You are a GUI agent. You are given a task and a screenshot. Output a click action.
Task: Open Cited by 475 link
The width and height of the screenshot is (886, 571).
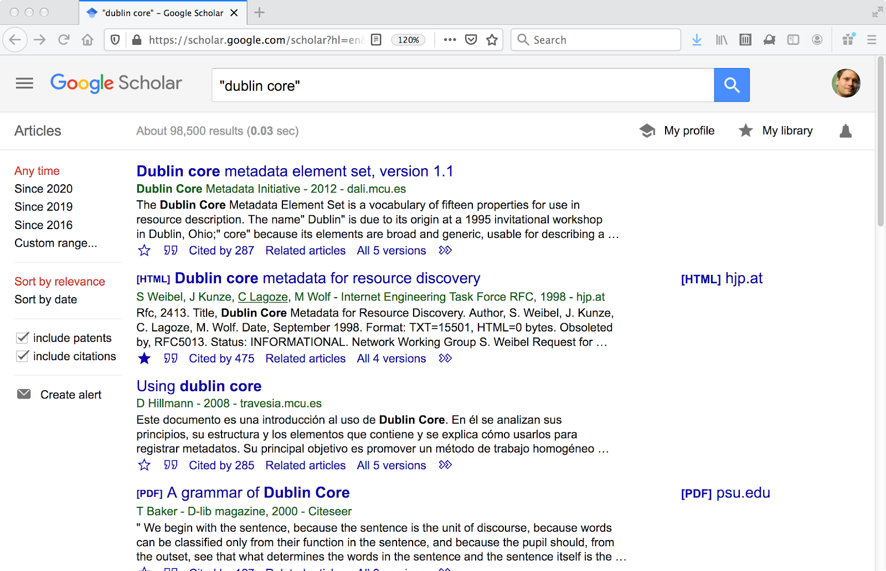(x=221, y=359)
